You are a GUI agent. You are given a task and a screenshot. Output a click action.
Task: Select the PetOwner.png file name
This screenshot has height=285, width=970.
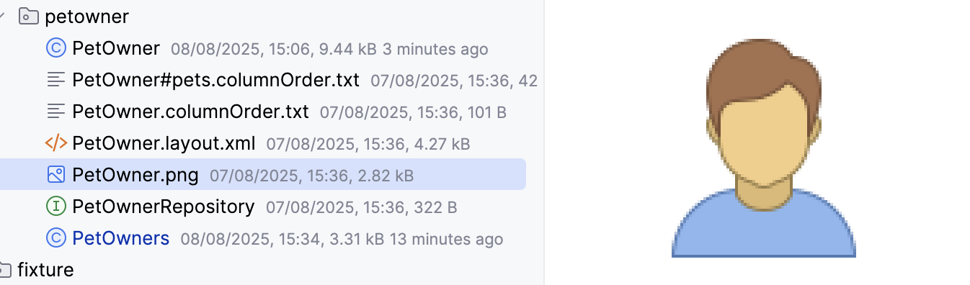(x=135, y=175)
